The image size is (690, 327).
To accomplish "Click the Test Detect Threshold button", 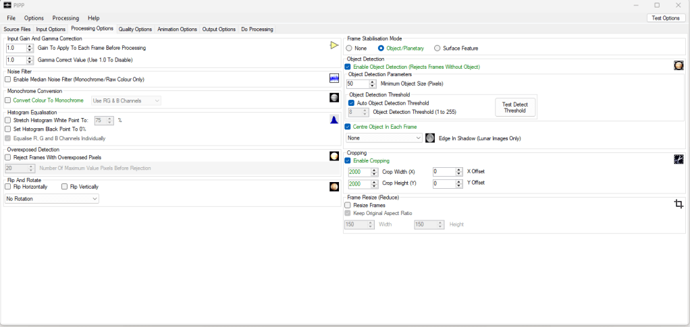I will tap(515, 107).
